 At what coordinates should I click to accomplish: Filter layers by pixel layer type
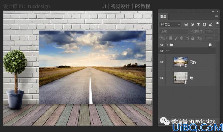(x=186, y=24)
